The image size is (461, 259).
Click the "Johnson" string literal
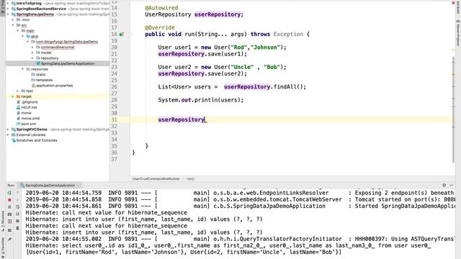(265, 47)
